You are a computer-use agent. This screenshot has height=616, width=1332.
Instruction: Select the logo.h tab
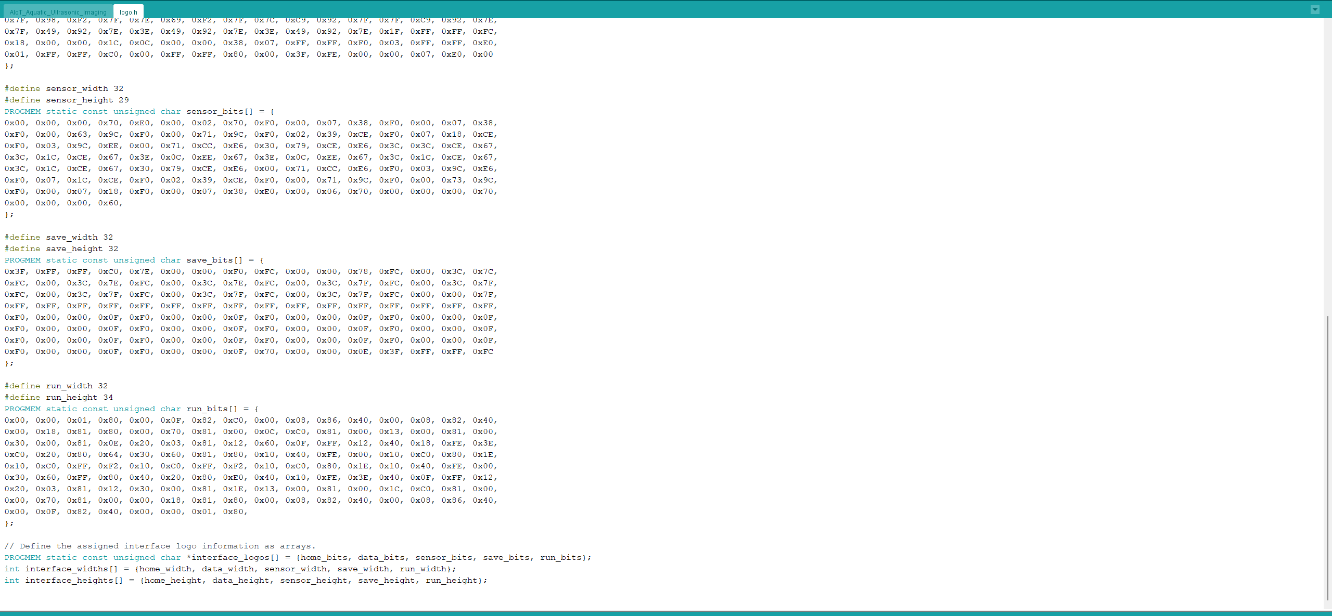click(128, 12)
